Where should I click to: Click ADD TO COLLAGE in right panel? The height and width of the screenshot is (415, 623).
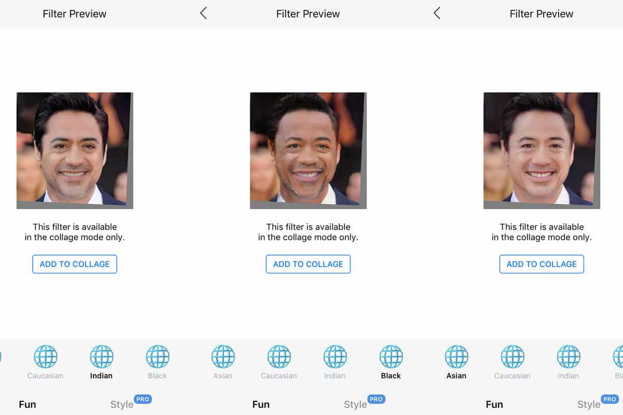click(x=542, y=264)
